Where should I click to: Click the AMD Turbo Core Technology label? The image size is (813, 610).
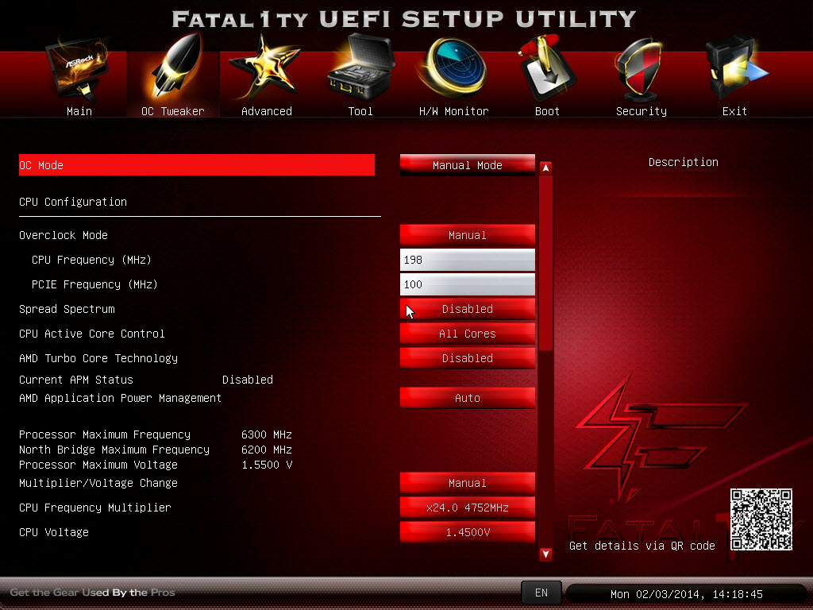click(98, 358)
